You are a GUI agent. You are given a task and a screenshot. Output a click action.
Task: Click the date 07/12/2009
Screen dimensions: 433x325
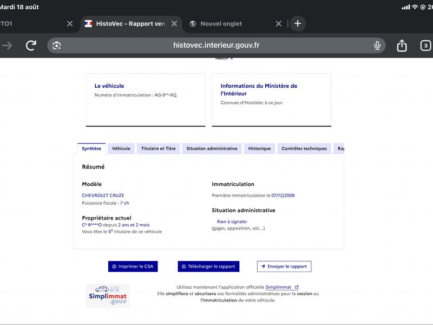(x=283, y=196)
